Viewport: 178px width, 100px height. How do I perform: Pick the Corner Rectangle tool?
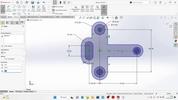point(14,10)
